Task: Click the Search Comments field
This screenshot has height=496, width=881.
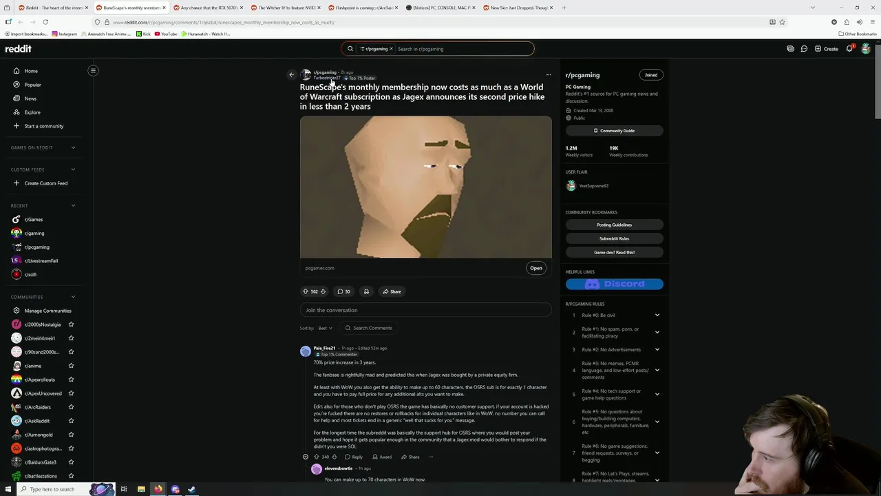Action: pyautogui.click(x=370, y=328)
